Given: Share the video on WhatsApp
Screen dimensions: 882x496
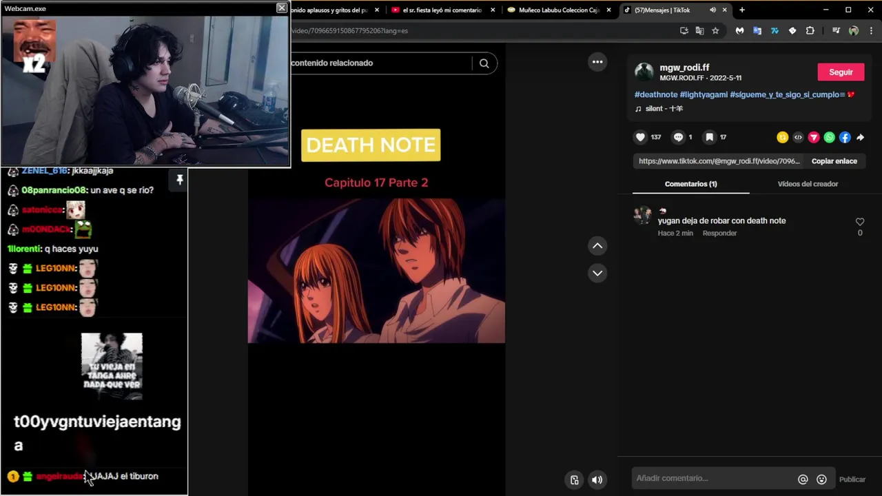Looking at the screenshot, I should pos(830,137).
